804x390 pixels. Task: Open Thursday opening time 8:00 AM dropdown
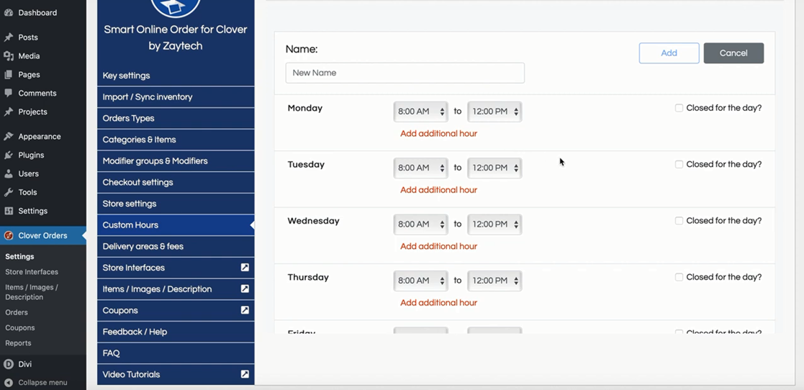pyautogui.click(x=420, y=281)
